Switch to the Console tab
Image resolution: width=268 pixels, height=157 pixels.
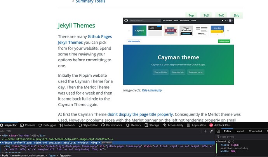tap(28, 125)
